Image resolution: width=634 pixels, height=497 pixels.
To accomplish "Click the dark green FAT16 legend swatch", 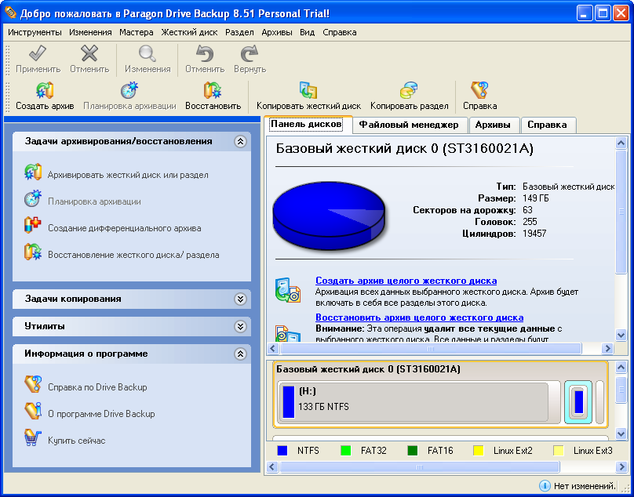I will pyautogui.click(x=413, y=451).
